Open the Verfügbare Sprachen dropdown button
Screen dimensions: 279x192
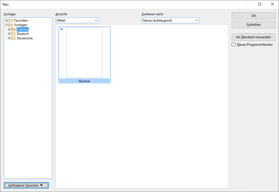click(26, 185)
